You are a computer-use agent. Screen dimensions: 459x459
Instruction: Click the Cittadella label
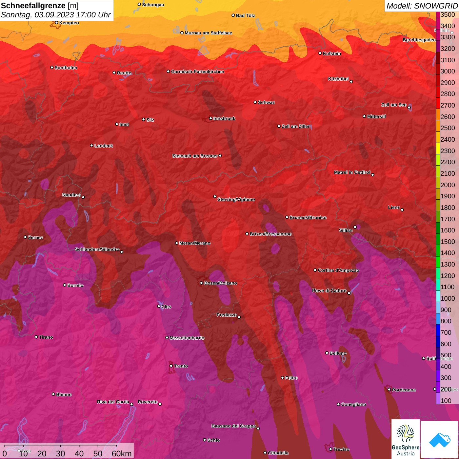[x=278, y=453]
